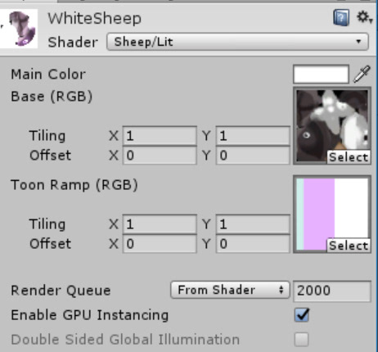Edit Toon Ramp Offset Y field
The width and height of the screenshot is (378, 352).
[253, 244]
